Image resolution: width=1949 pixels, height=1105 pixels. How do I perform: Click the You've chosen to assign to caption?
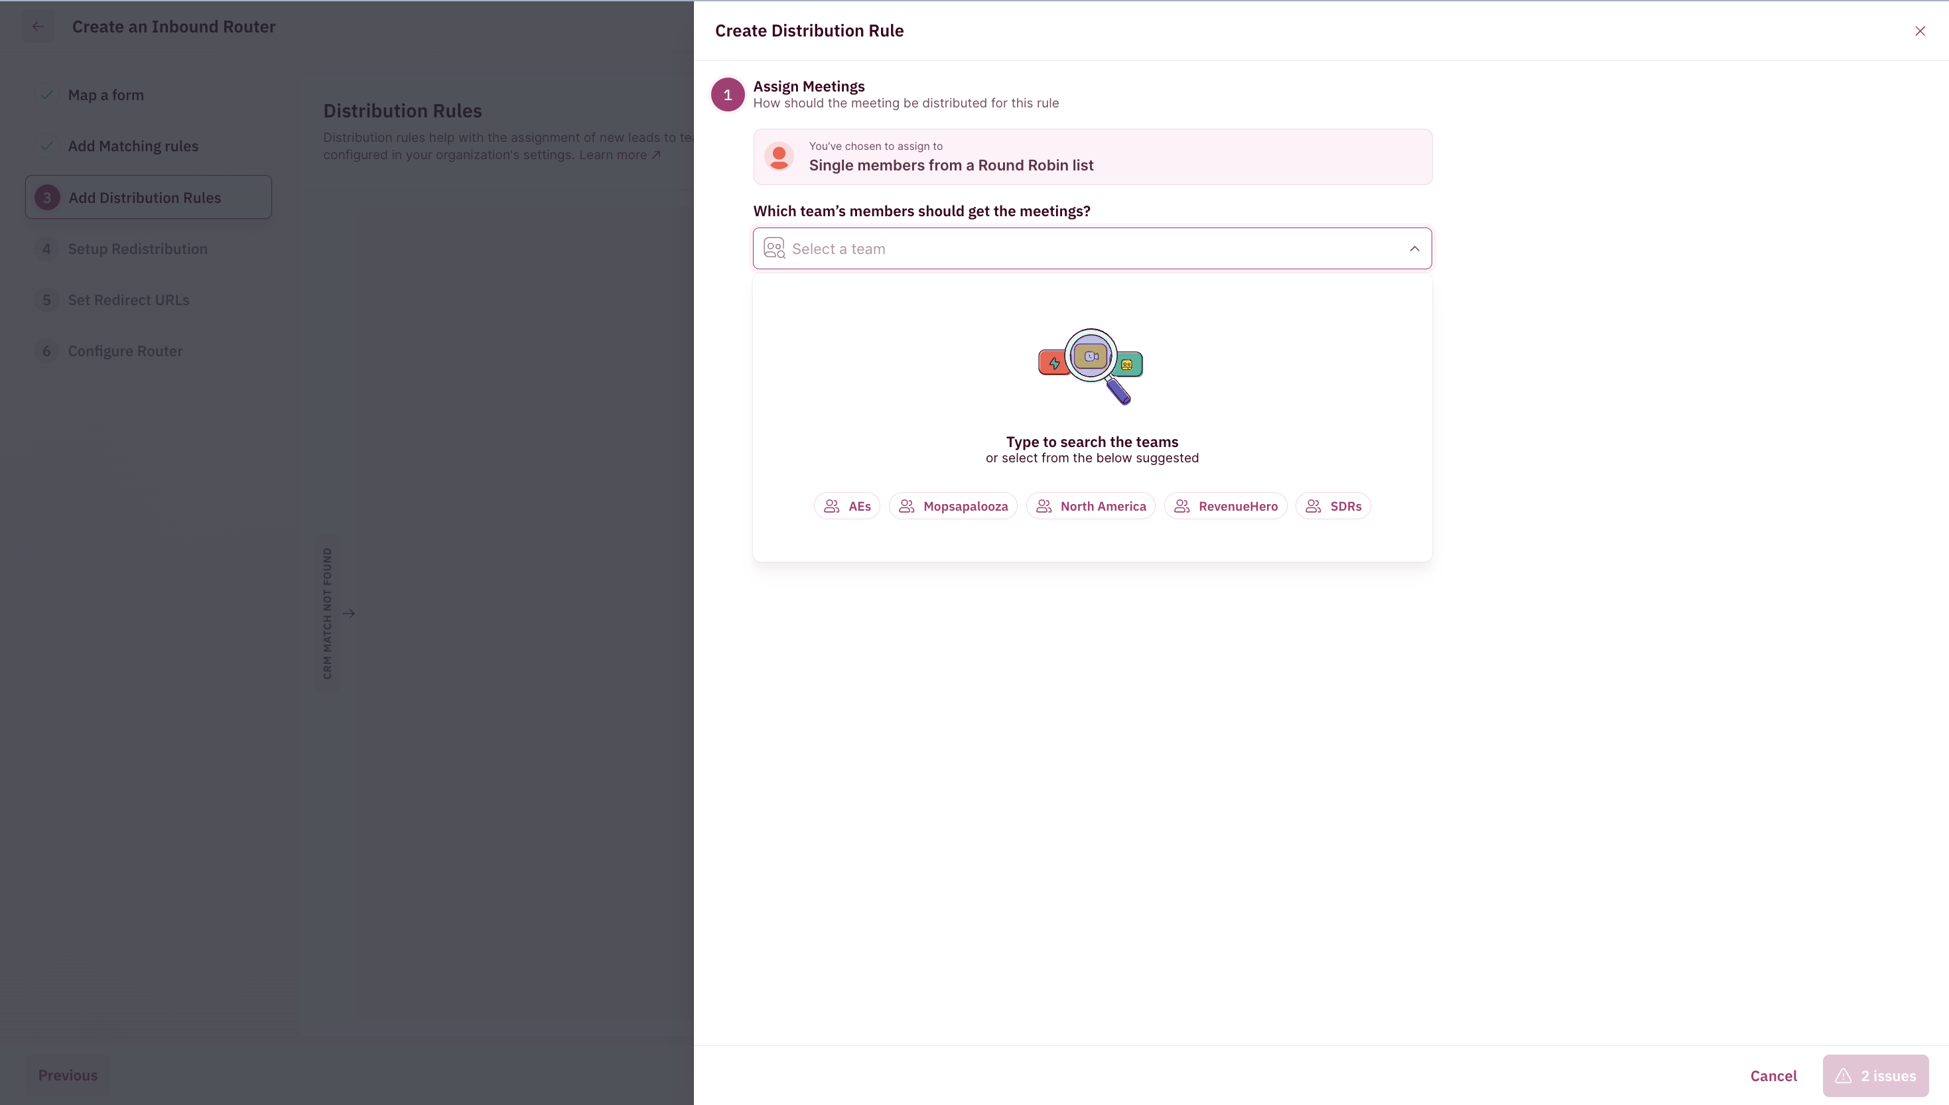pos(875,146)
